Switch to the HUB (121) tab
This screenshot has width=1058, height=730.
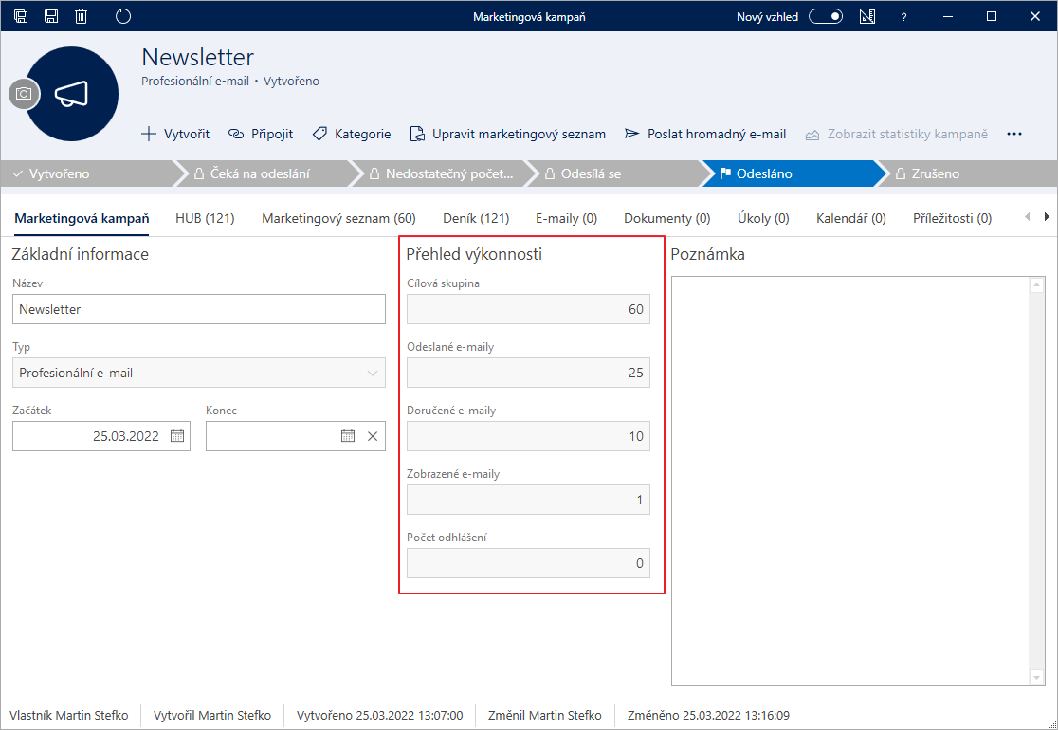pyautogui.click(x=205, y=219)
